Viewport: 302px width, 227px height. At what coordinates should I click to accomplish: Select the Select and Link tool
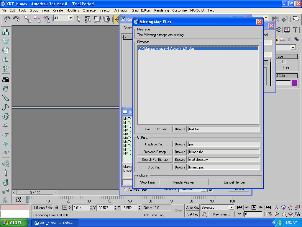(28, 19)
